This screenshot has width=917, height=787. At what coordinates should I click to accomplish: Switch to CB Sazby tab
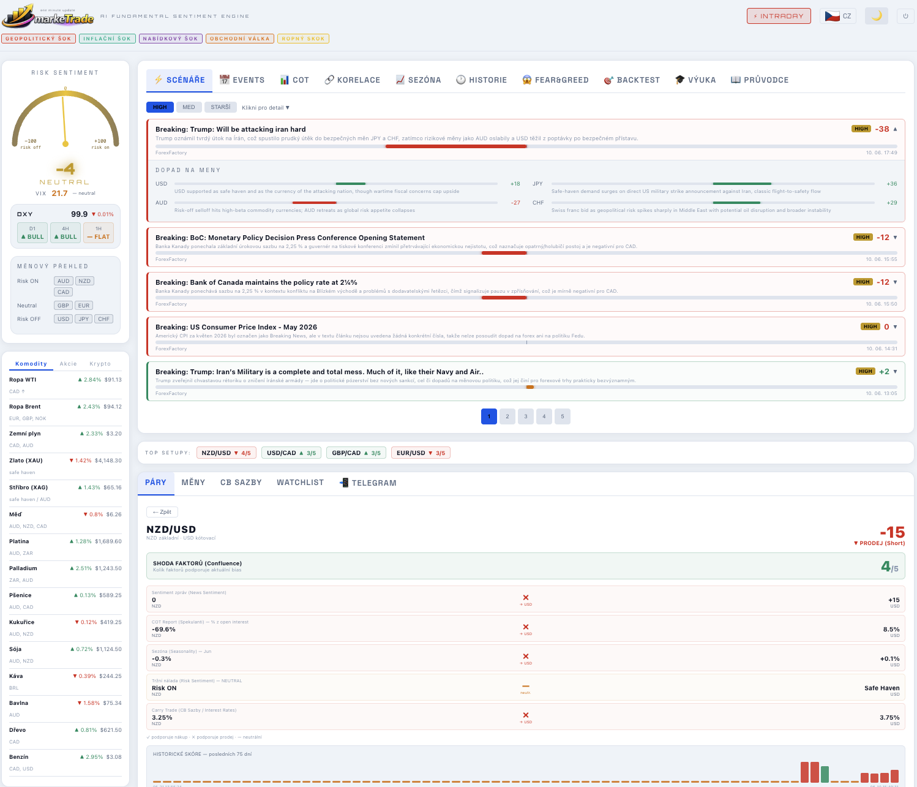(241, 483)
